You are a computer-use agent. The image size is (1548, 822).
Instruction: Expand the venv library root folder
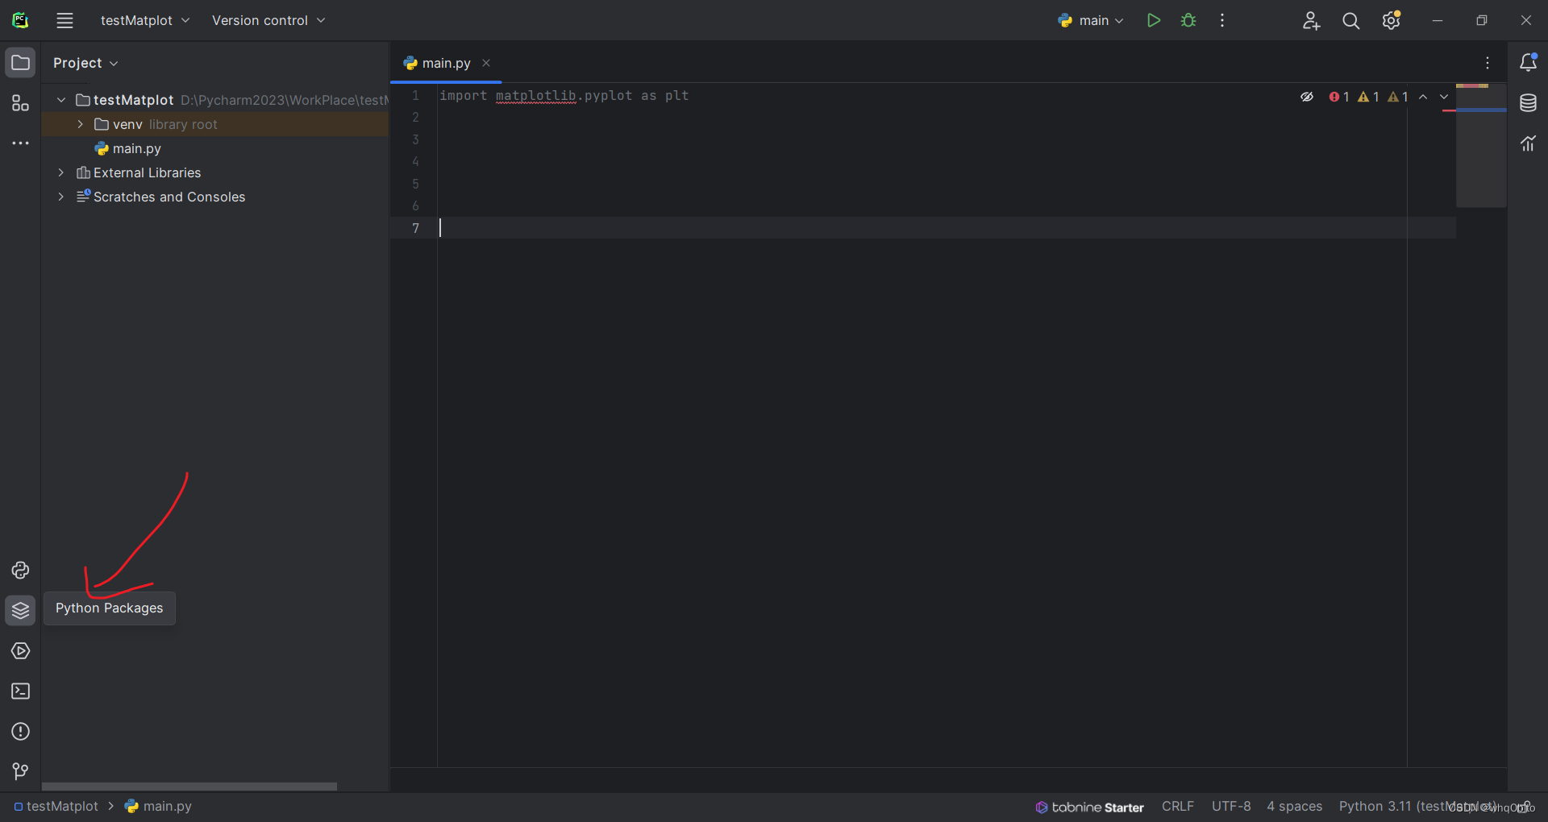tap(80, 124)
